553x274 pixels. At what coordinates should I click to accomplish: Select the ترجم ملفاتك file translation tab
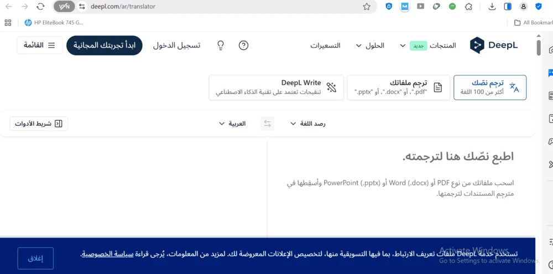click(x=399, y=87)
